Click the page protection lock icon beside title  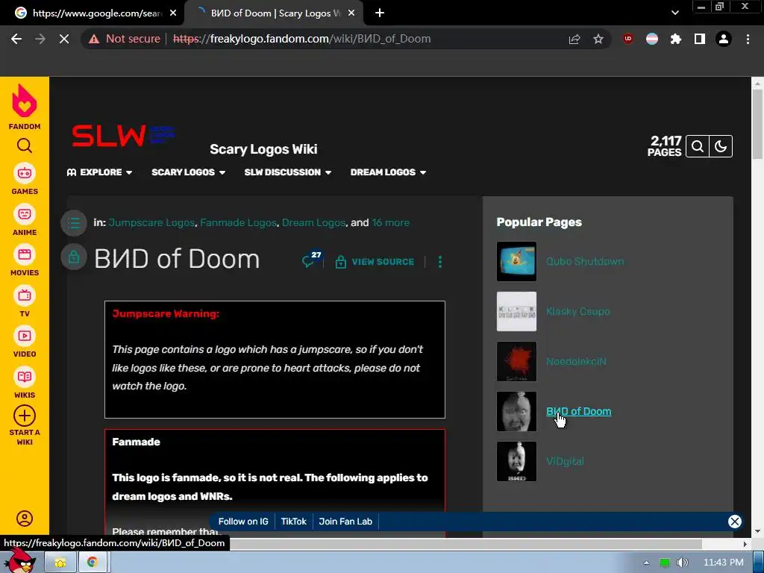tap(74, 257)
